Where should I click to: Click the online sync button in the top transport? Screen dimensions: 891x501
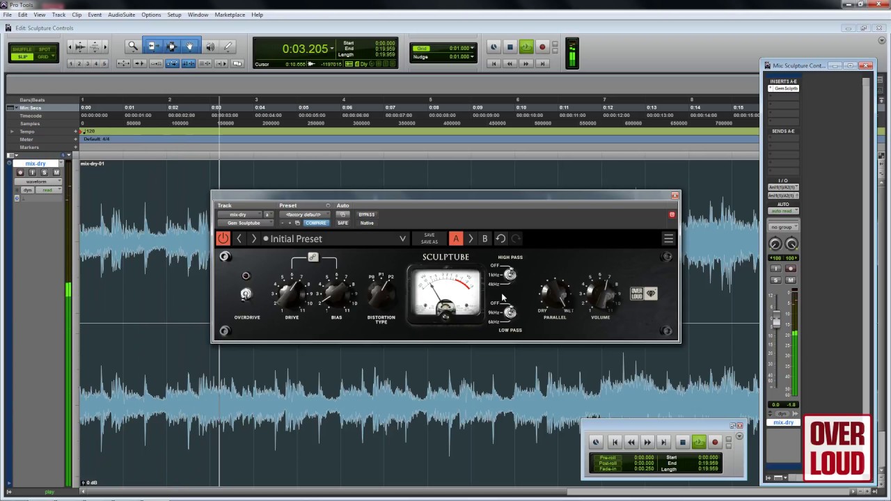[494, 47]
